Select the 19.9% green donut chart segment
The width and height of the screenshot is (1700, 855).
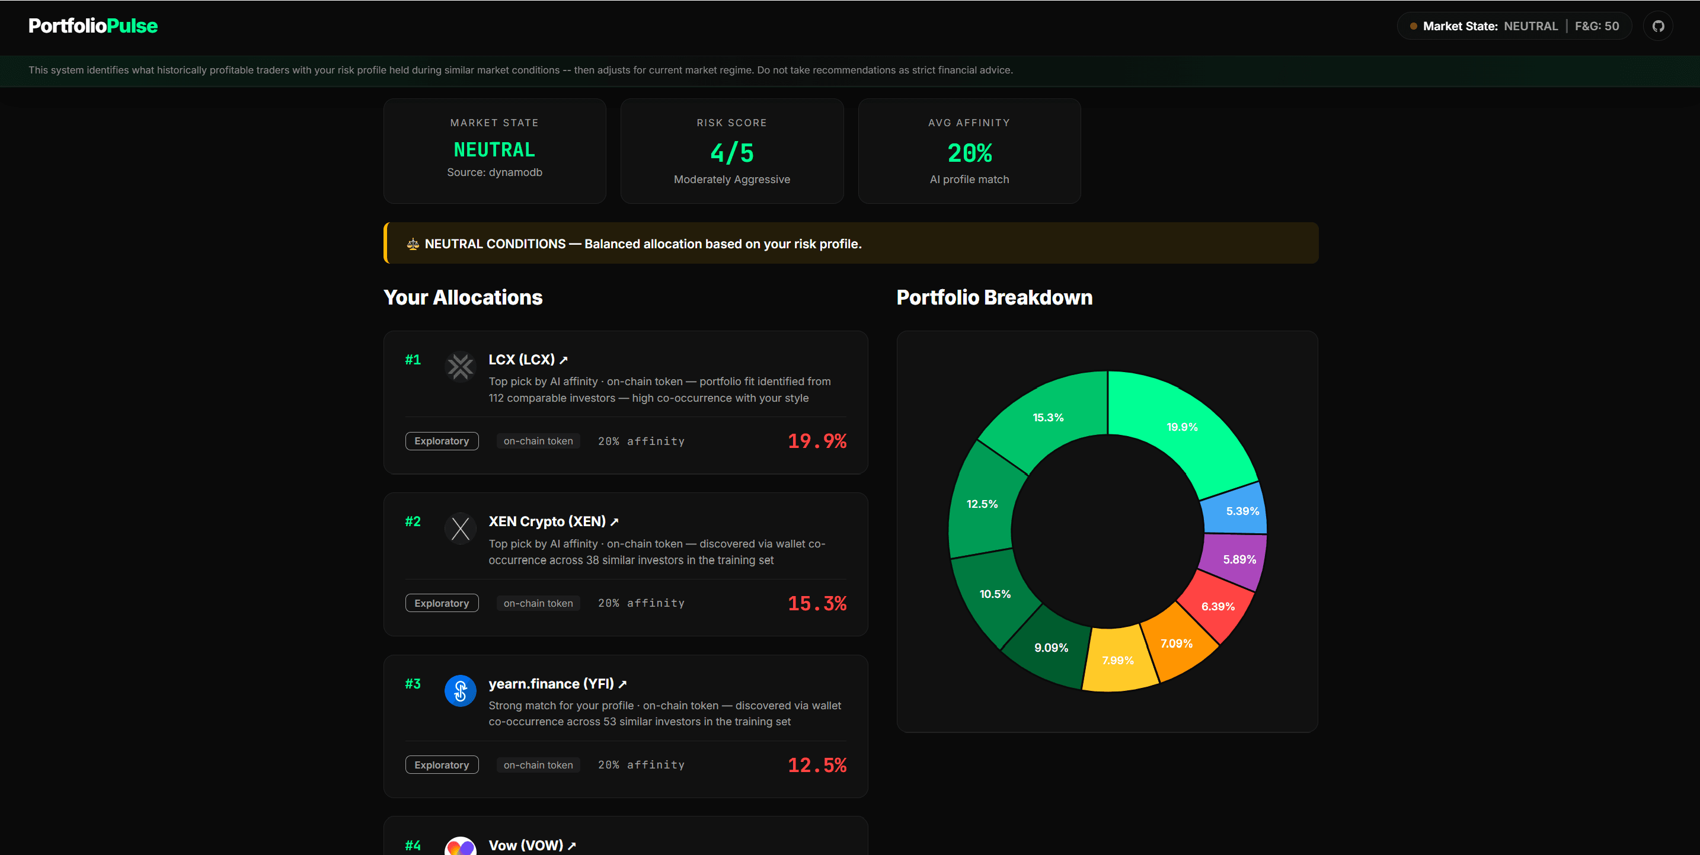tap(1181, 427)
